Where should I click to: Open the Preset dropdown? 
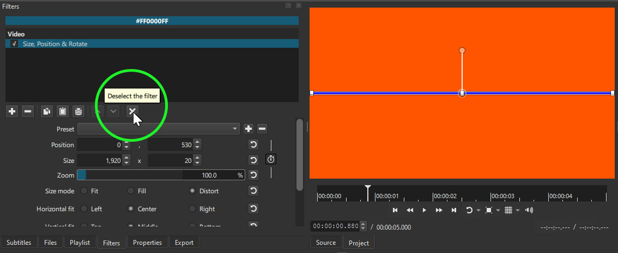tap(159, 129)
